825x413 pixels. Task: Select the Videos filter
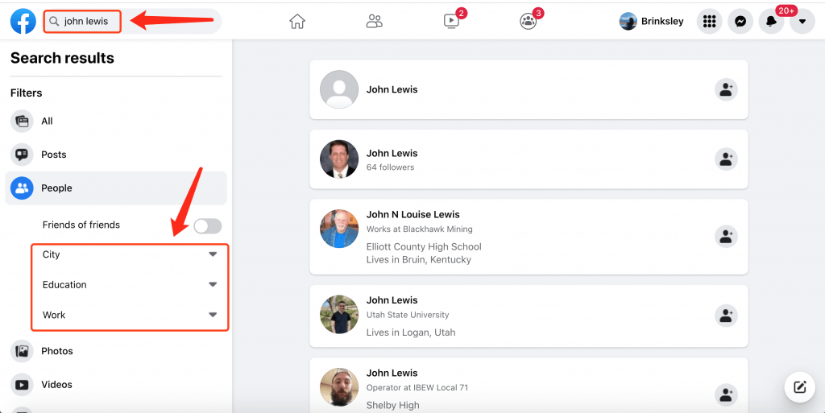coord(116,385)
